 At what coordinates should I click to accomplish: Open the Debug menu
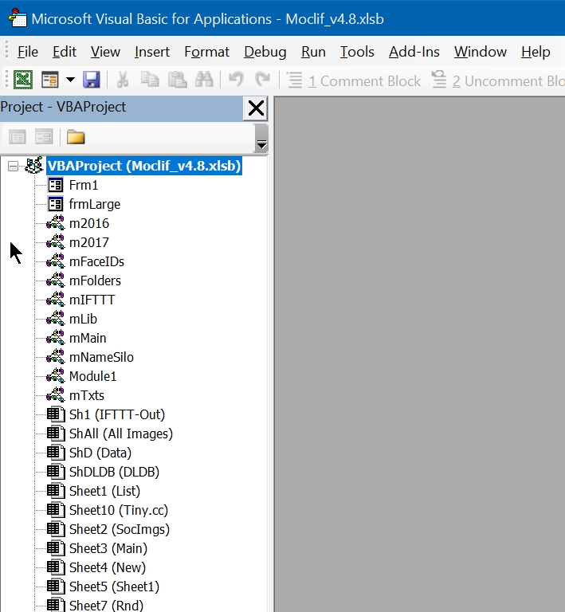pyautogui.click(x=265, y=52)
